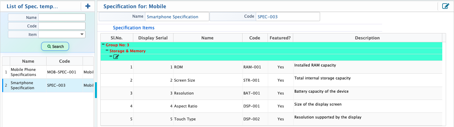Image resolution: width=454 pixels, height=127 pixels.
Task: Click DSP-002 code cell
Action: pyautogui.click(x=251, y=119)
